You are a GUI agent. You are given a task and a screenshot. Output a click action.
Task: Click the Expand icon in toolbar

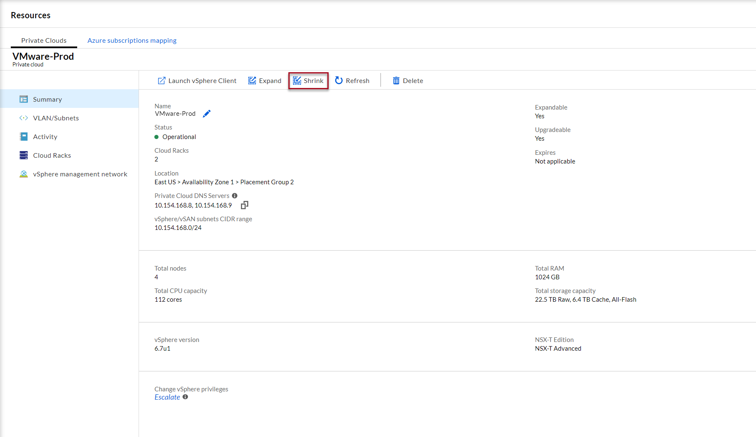[x=252, y=81]
